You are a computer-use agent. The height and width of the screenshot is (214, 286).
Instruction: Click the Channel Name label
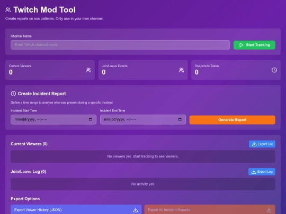click(21, 36)
